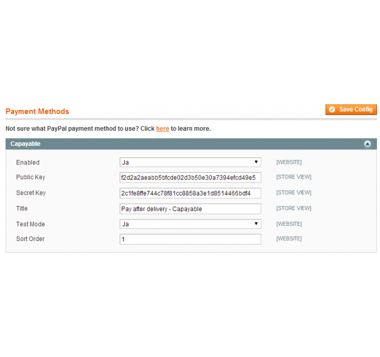The height and width of the screenshot is (357, 380).
Task: Click the Save Config button
Action: (x=351, y=110)
